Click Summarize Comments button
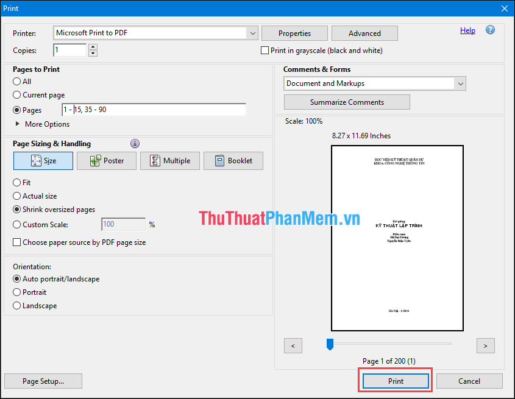Screen dimensions: 515x399 347,102
